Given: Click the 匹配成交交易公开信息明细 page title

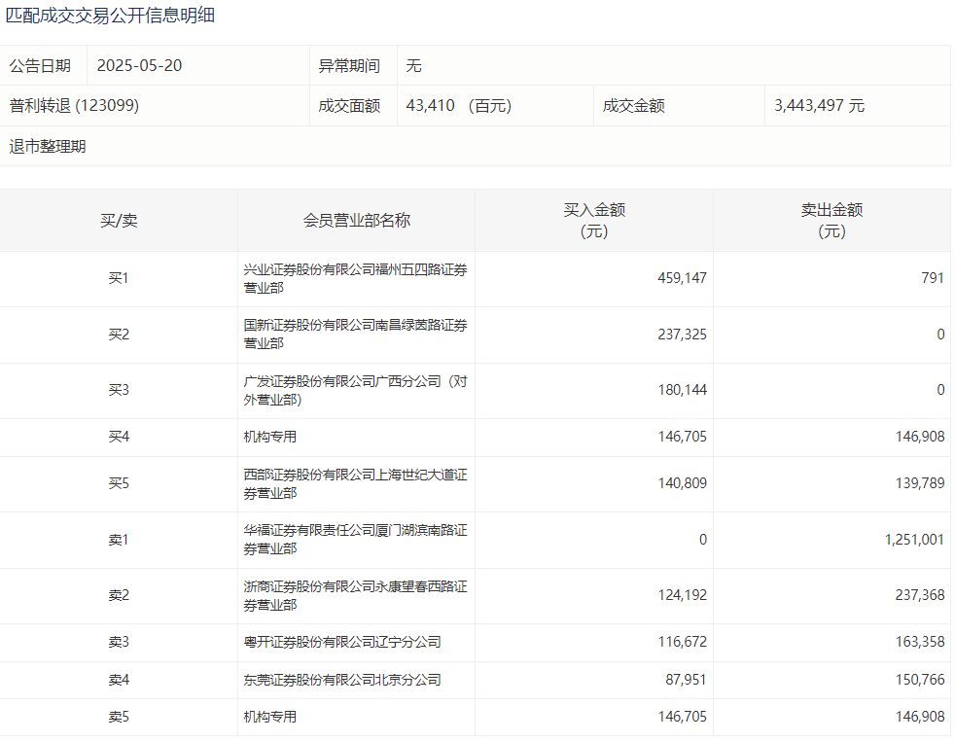Looking at the screenshot, I should pyautogui.click(x=111, y=16).
